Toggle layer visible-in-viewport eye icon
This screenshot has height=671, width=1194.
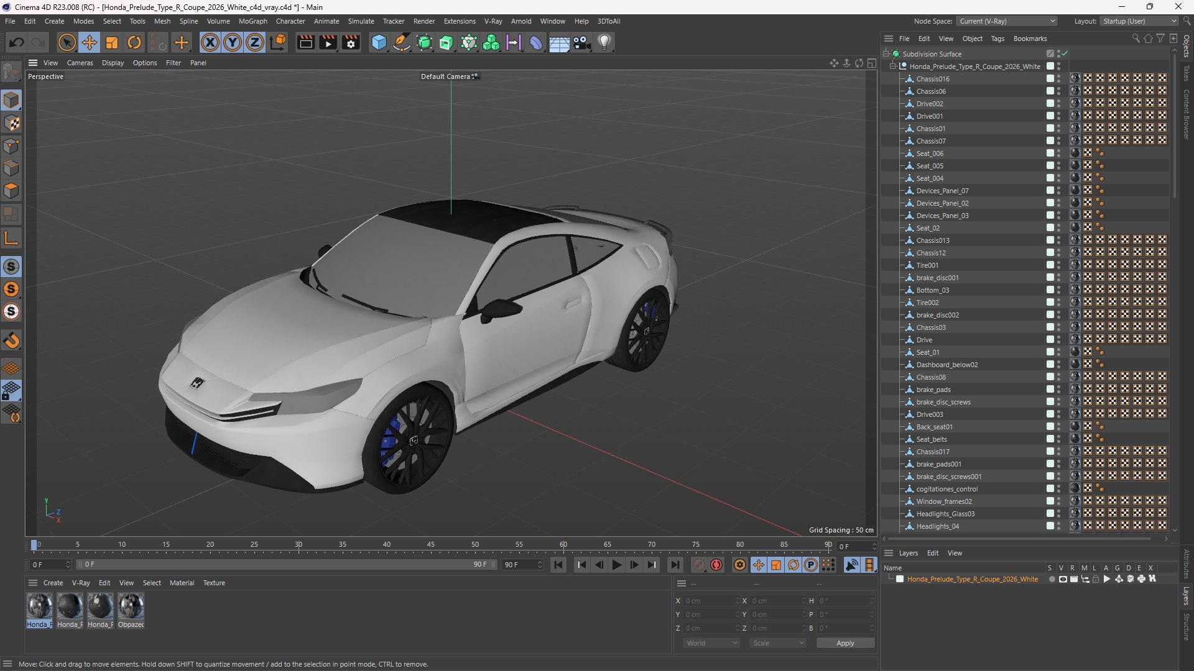[x=1063, y=579]
